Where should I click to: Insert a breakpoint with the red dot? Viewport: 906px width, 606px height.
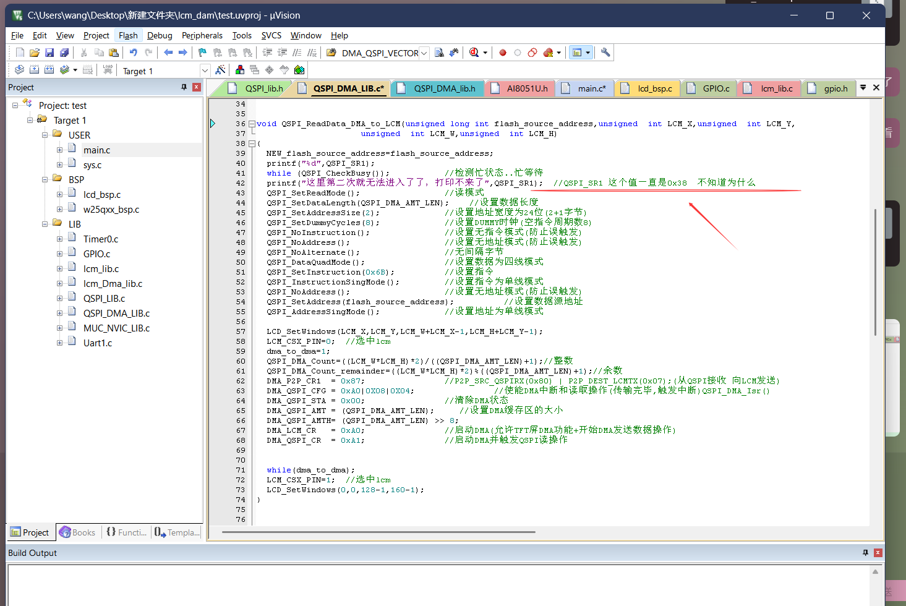(x=503, y=53)
